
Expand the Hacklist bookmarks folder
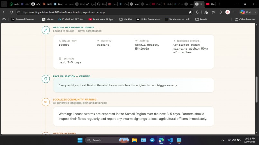126,19
